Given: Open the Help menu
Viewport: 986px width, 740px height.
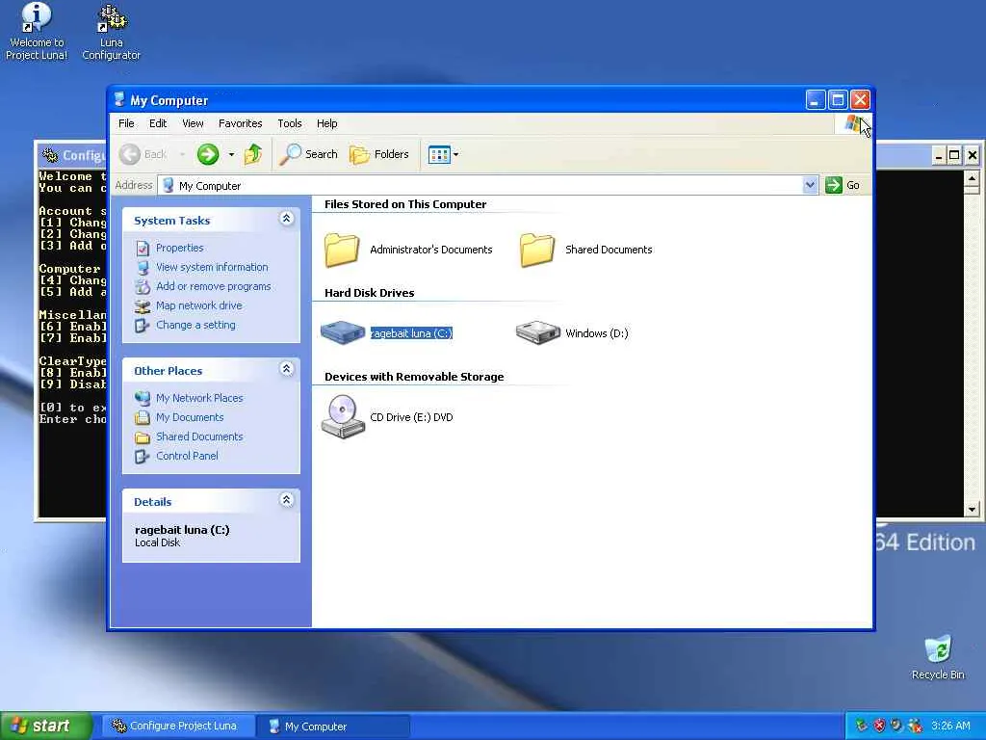Looking at the screenshot, I should coord(327,123).
